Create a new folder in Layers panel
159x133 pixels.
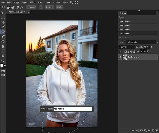coord(149,130)
